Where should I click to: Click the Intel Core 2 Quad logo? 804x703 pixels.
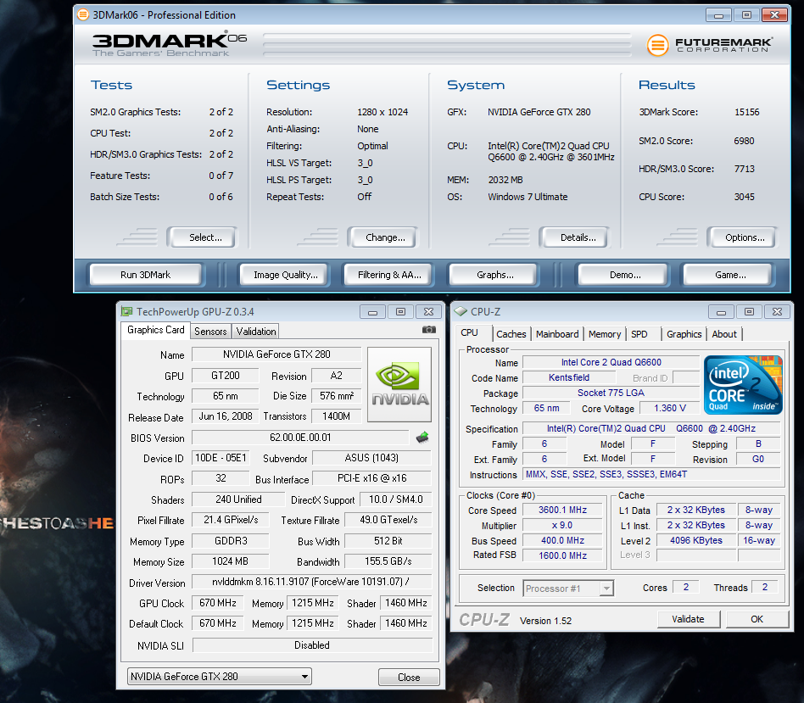pyautogui.click(x=743, y=385)
